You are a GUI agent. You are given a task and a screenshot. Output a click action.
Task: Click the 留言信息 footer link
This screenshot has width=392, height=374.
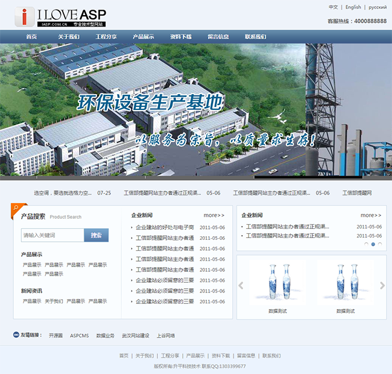pos(245,356)
